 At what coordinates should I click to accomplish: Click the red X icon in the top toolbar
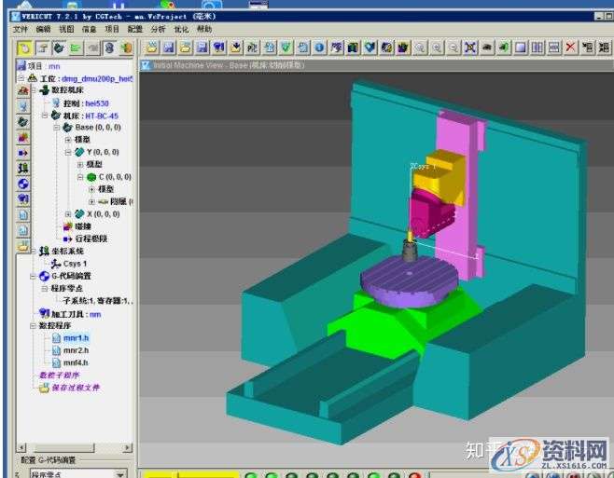(x=570, y=47)
